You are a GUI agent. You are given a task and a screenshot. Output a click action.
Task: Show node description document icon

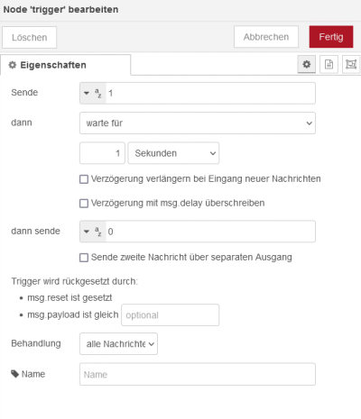point(329,64)
